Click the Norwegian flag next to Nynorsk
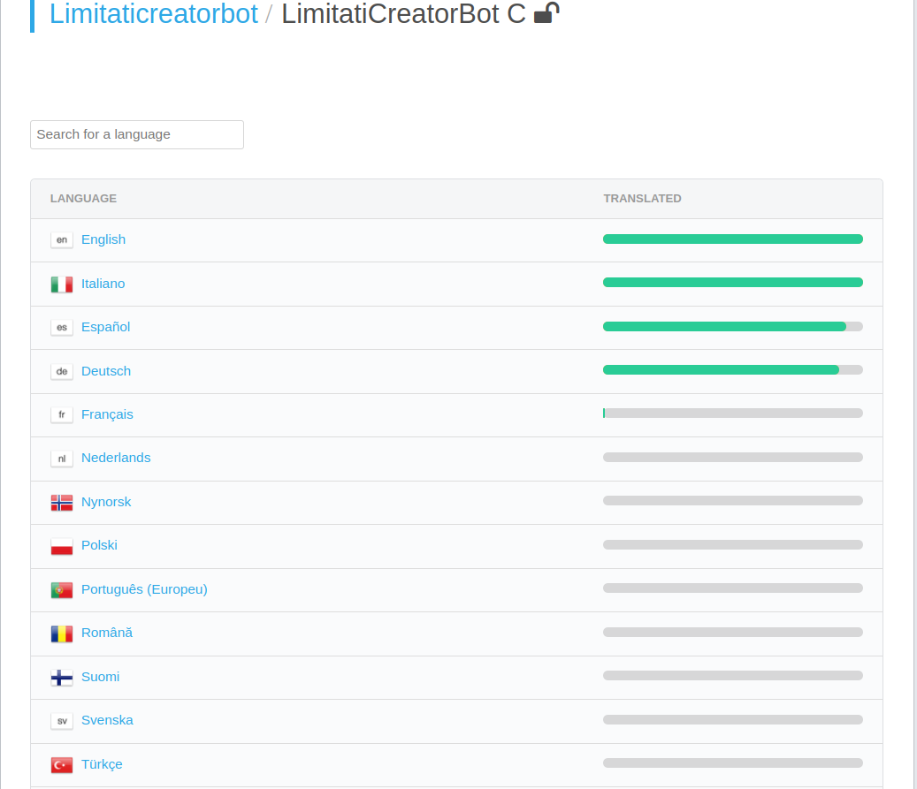The width and height of the screenshot is (917, 789). click(62, 503)
